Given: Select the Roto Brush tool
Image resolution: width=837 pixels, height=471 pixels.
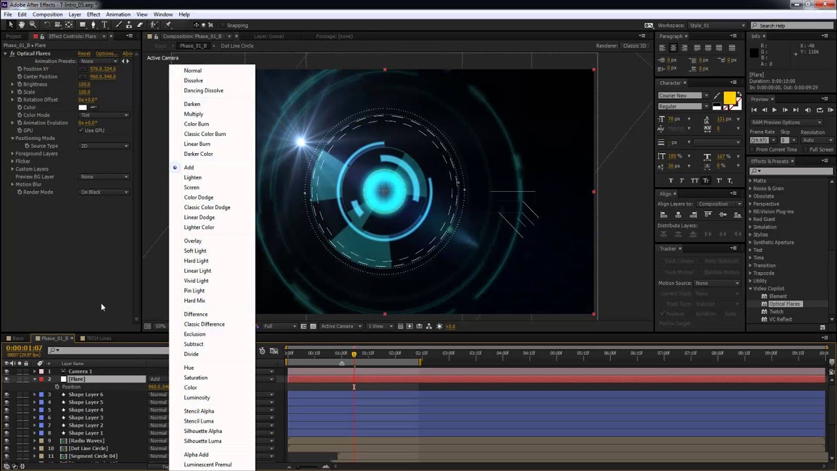Looking at the screenshot, I should pos(153,25).
